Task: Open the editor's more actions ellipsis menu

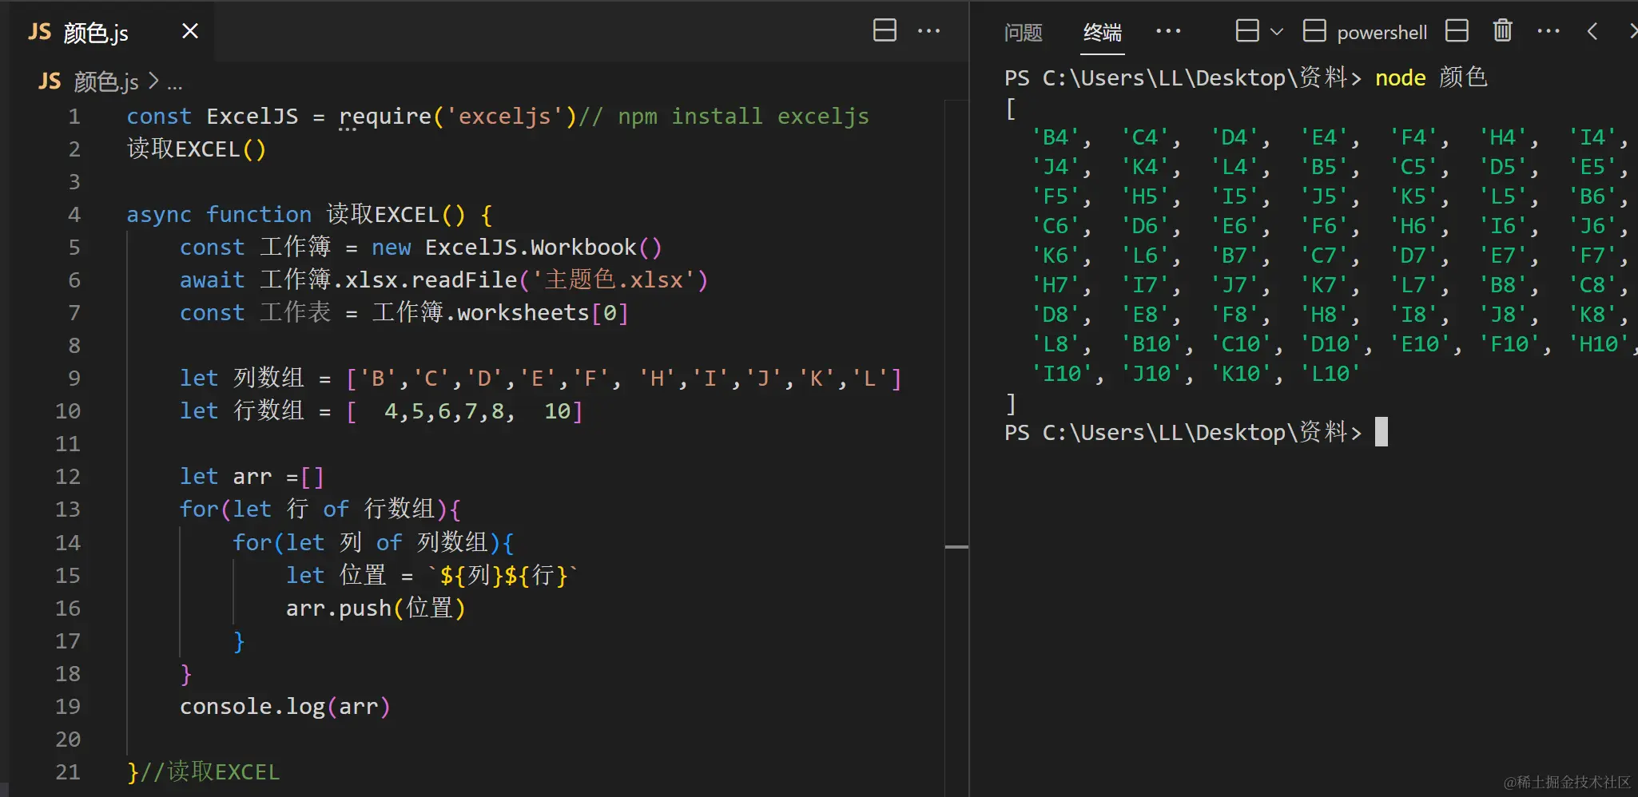Action: pos(928,31)
